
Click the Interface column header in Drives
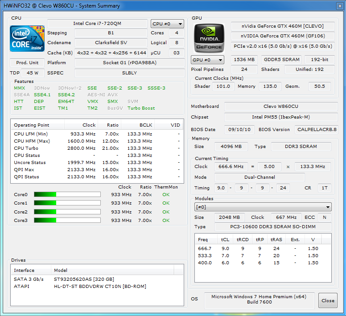point(31,270)
